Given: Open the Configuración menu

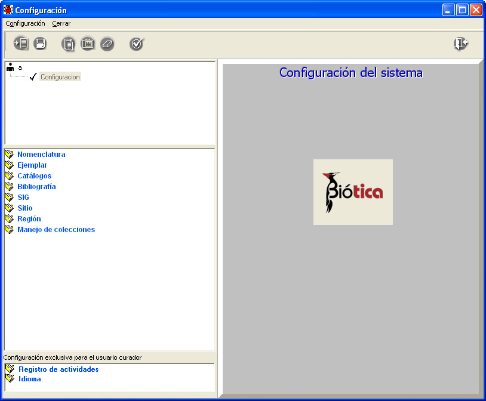Looking at the screenshot, I should 26,23.
